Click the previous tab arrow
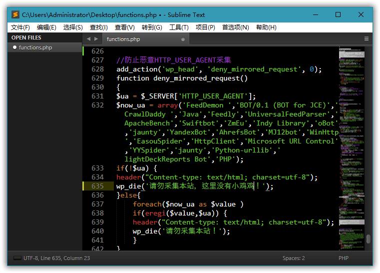Screen dimensions: 380x273 pos(88,38)
